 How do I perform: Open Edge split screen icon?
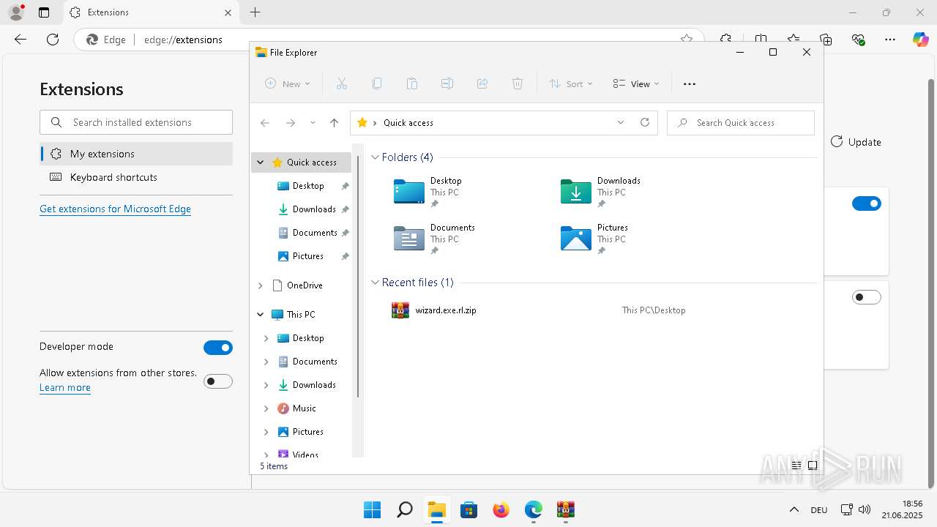pos(761,40)
